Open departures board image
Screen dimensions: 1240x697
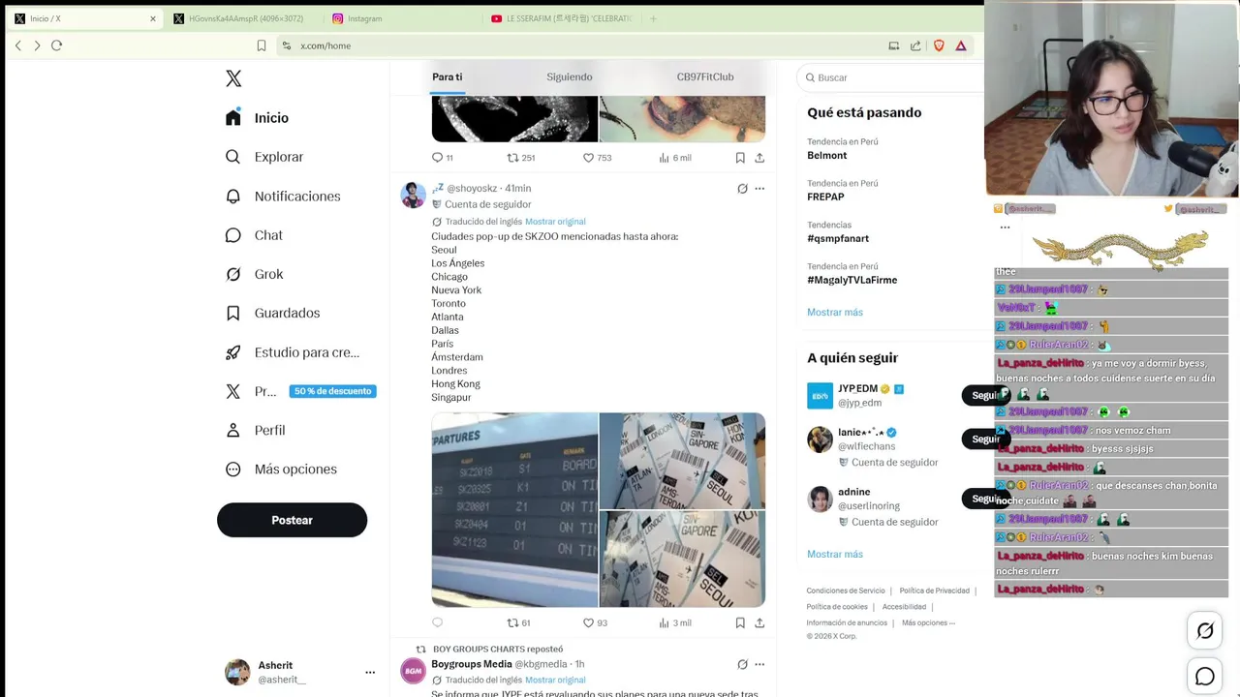coord(514,510)
